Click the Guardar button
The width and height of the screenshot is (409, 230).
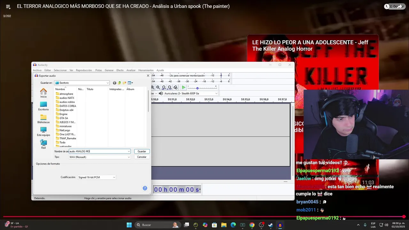click(142, 151)
